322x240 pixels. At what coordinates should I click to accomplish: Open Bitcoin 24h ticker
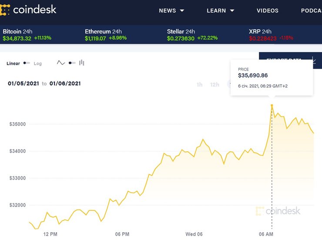click(27, 34)
